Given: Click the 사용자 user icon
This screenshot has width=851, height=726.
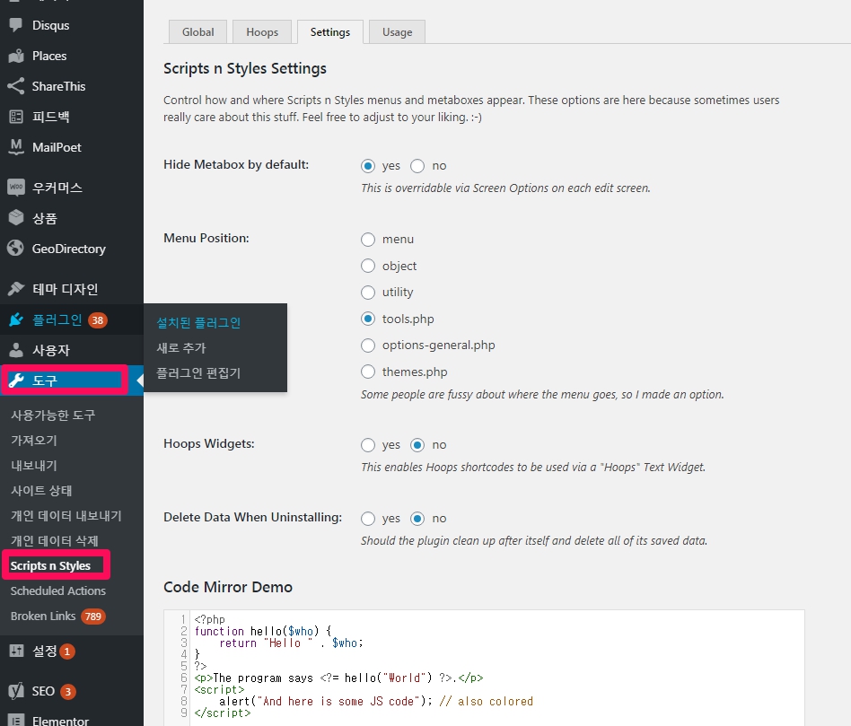Looking at the screenshot, I should pos(16,350).
